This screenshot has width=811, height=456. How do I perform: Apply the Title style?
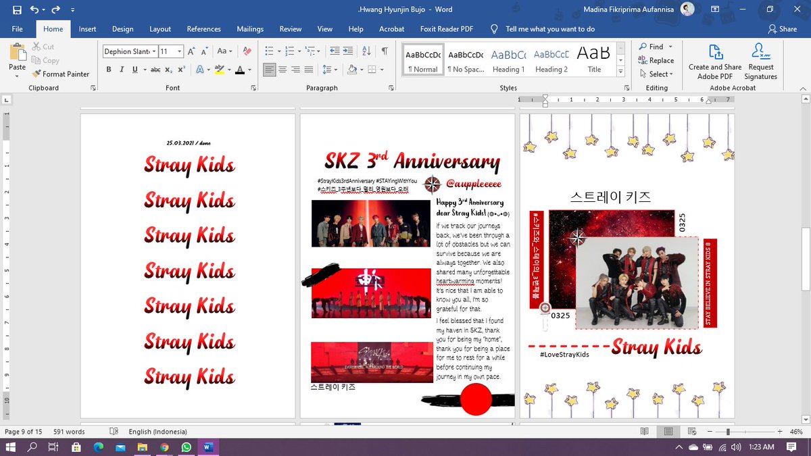(x=594, y=60)
